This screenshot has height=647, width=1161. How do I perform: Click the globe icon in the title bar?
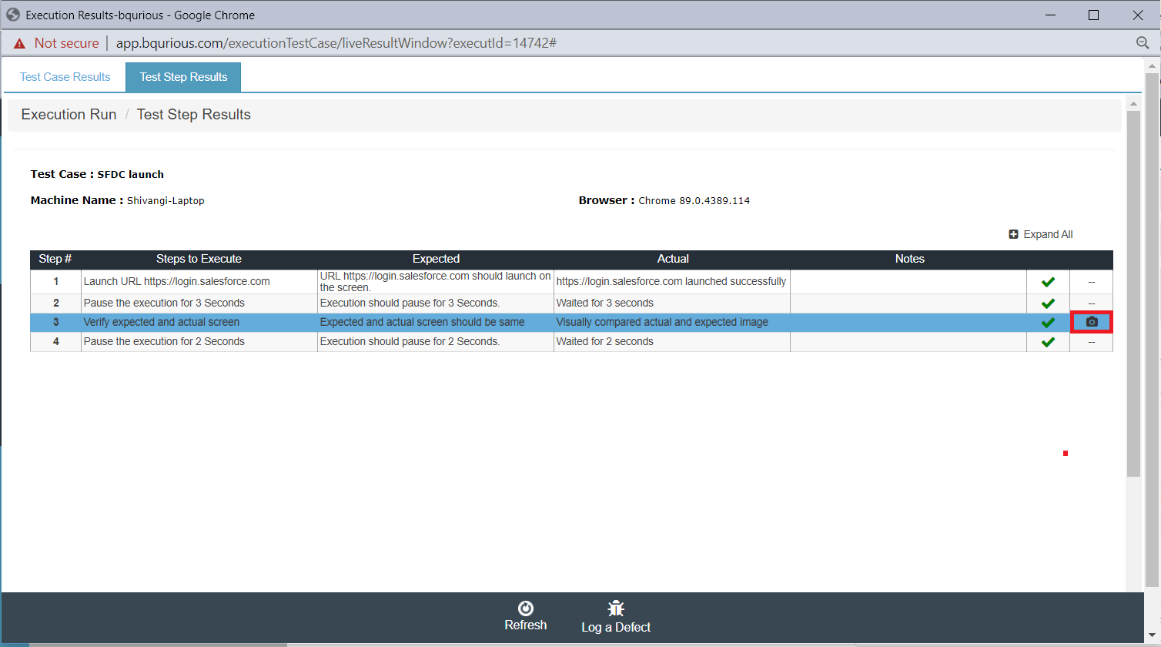tap(13, 15)
